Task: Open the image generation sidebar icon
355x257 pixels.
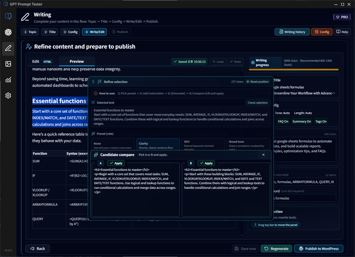Action: click(8, 64)
